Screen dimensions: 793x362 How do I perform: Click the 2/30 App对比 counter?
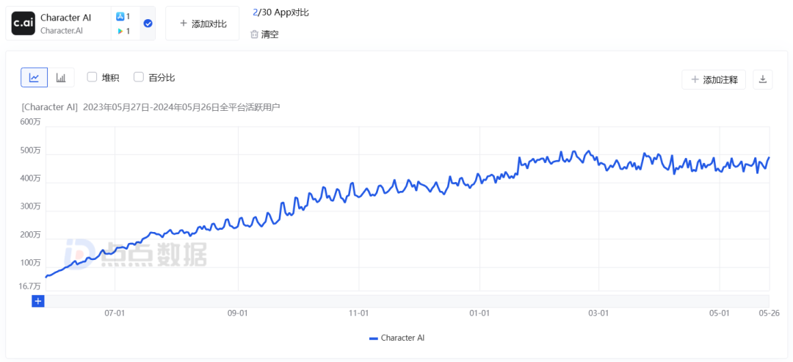pos(280,12)
